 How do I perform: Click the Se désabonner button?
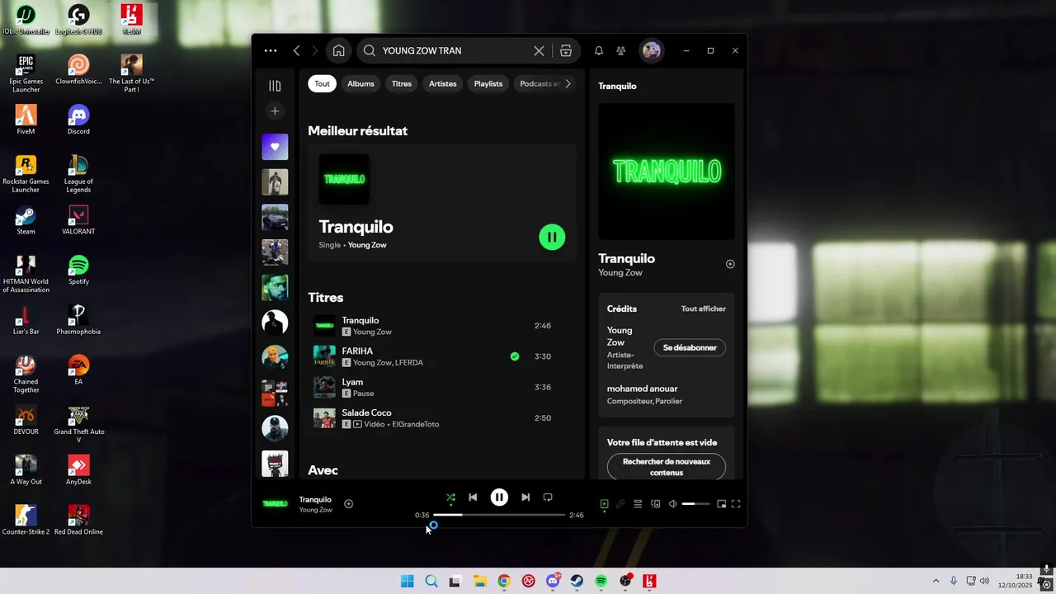(690, 347)
